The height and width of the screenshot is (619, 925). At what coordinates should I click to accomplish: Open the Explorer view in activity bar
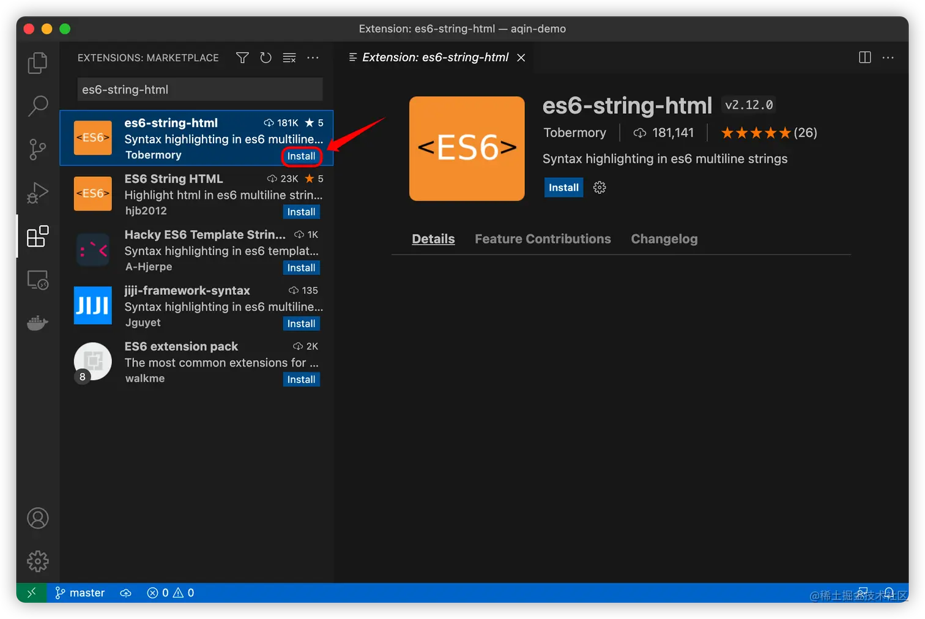[37, 63]
